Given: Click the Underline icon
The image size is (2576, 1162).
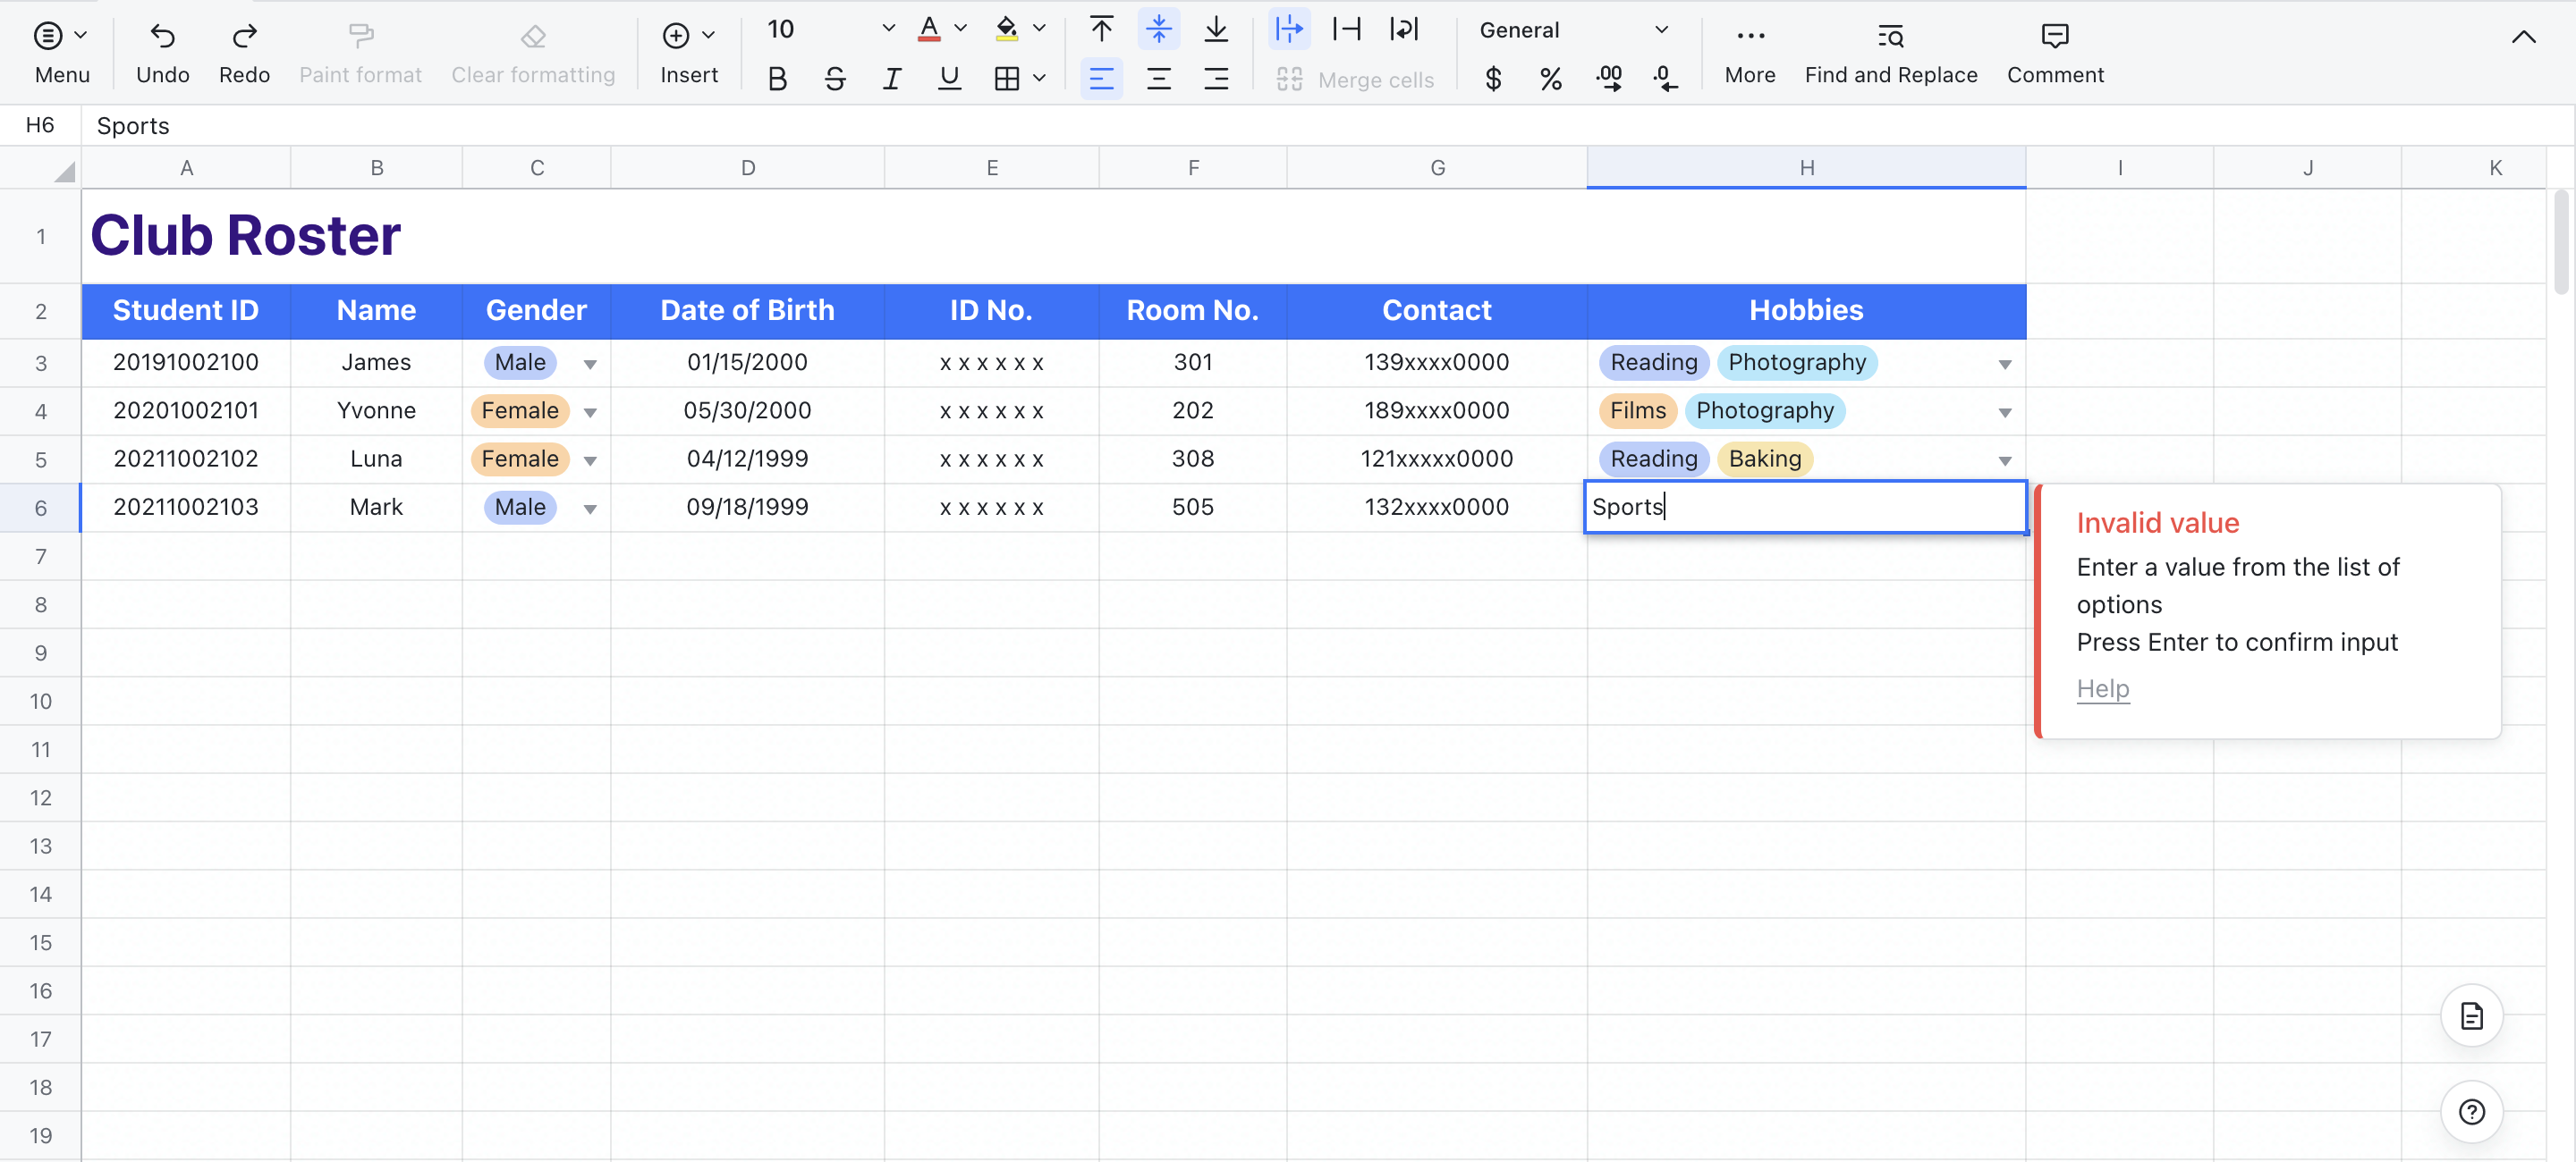Looking at the screenshot, I should tap(949, 78).
